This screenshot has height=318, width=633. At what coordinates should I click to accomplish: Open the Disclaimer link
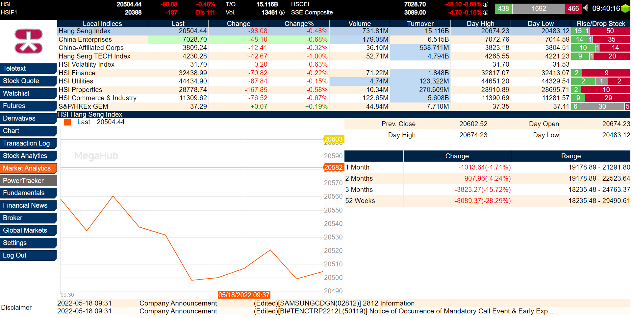[x=16, y=307]
